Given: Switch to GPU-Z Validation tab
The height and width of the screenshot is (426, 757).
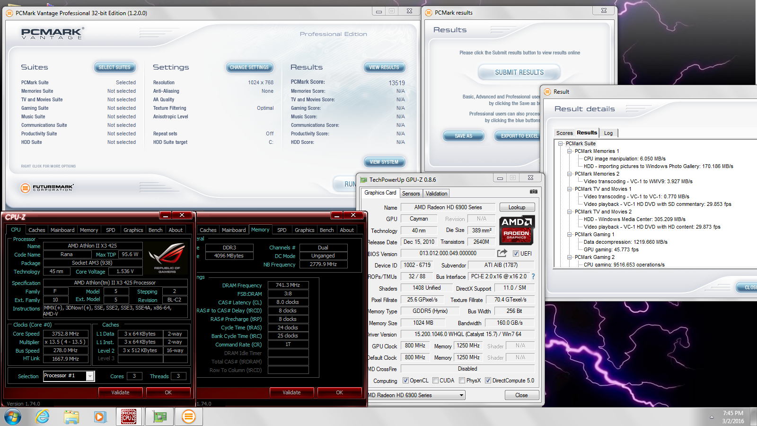Looking at the screenshot, I should 436,194.
